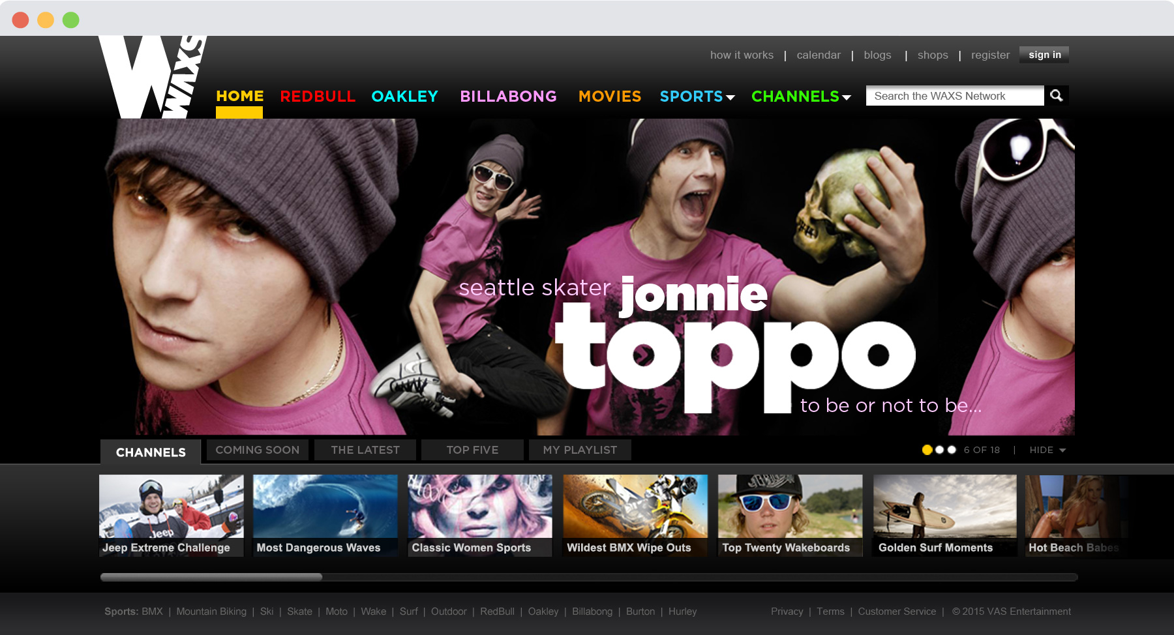
Task: Open Outdoor footer link
Action: (x=449, y=612)
